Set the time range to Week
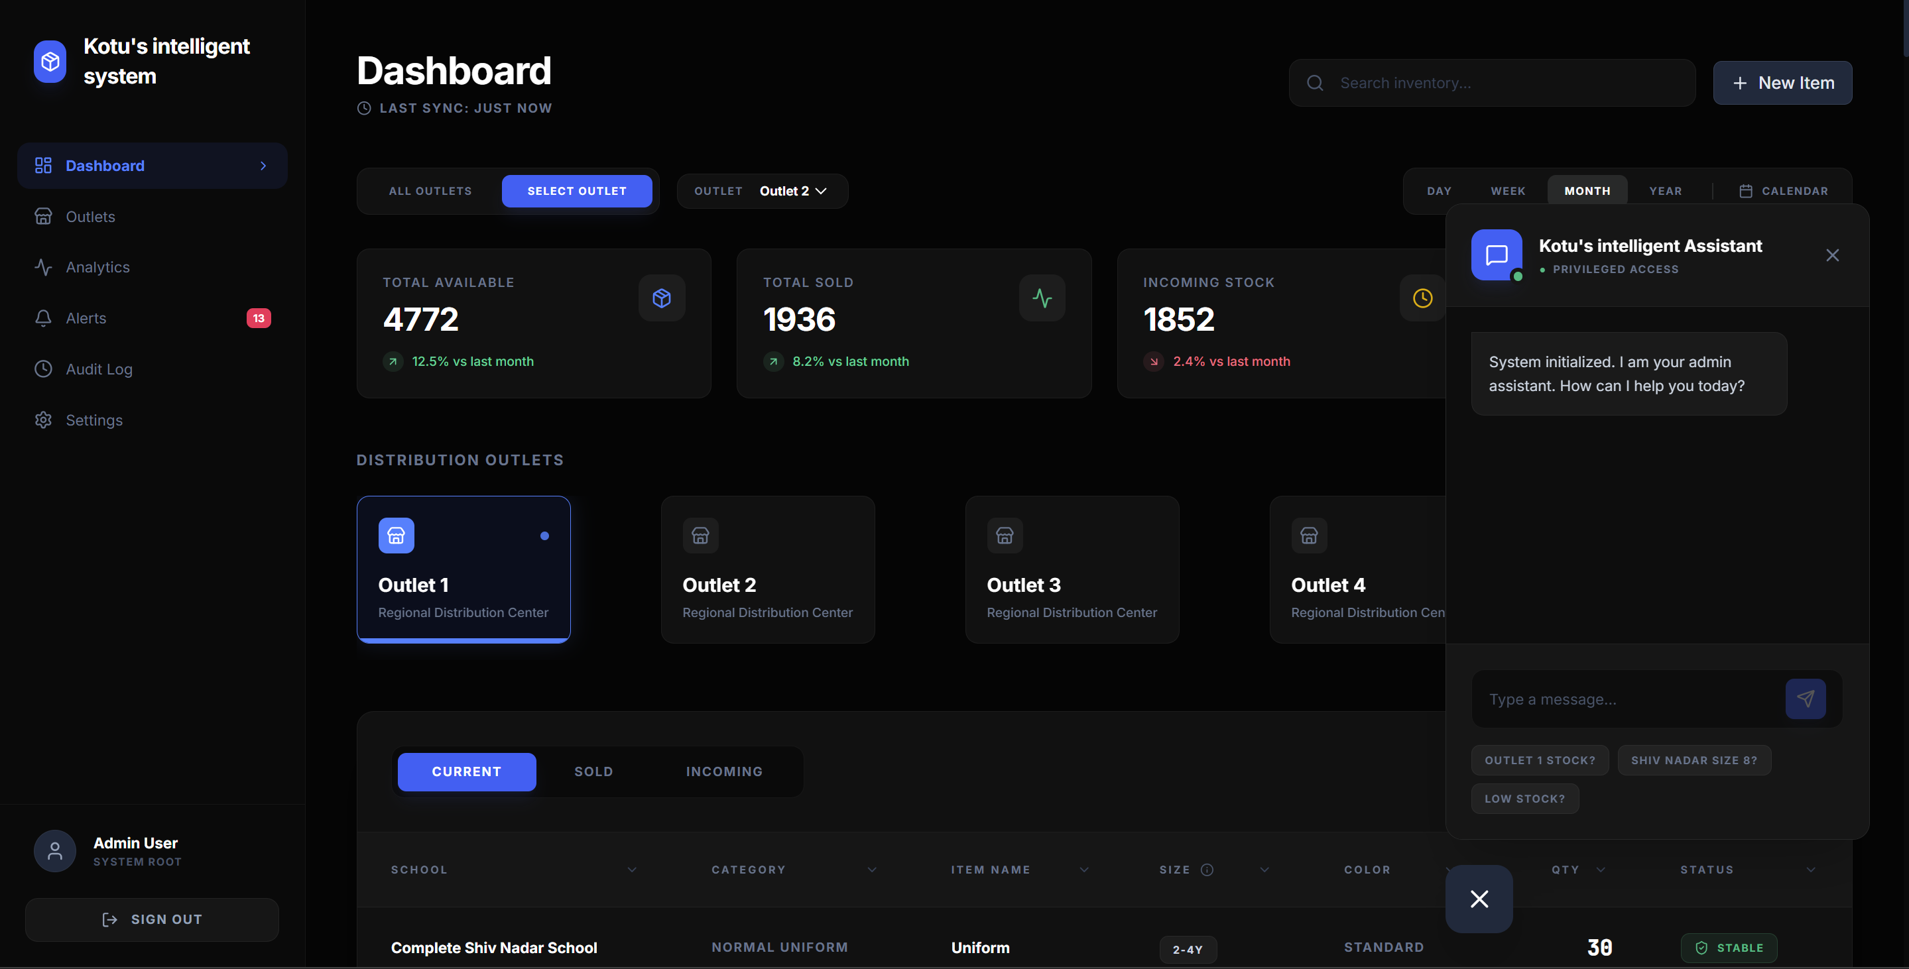The image size is (1909, 969). tap(1507, 191)
